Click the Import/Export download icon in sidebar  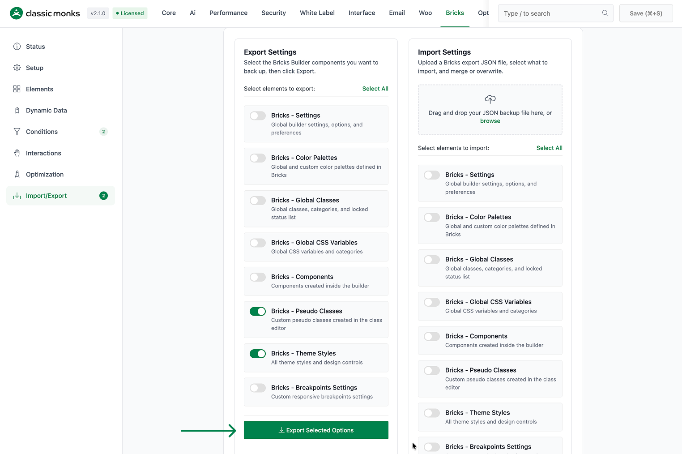coord(17,196)
